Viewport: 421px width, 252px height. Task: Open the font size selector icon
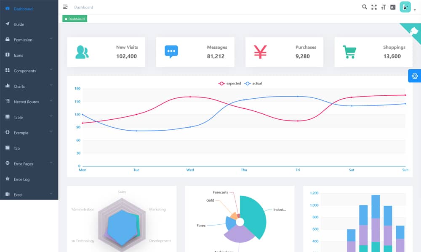click(384, 7)
